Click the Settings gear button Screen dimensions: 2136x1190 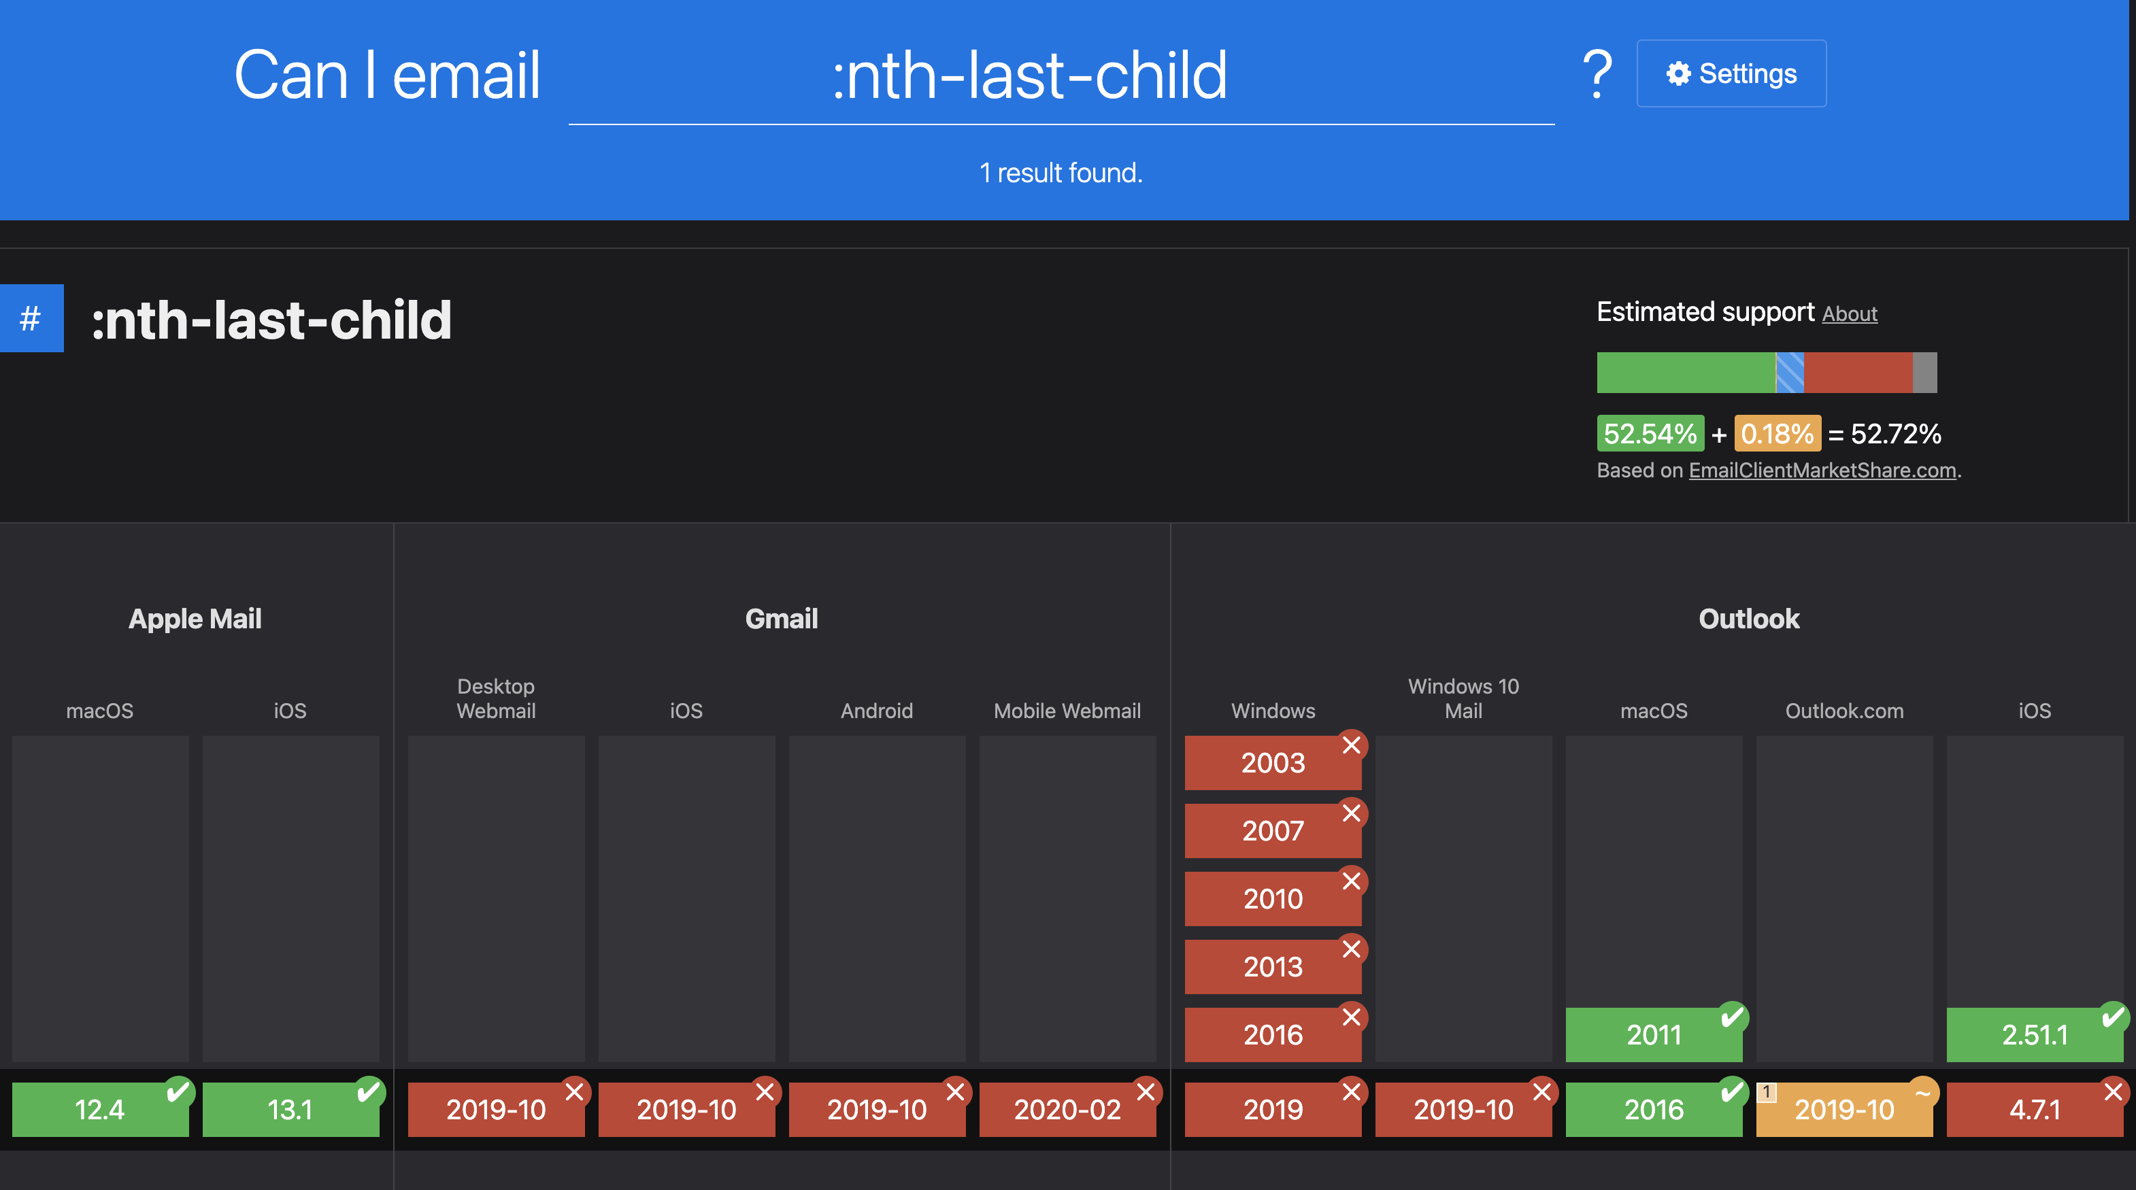point(1731,73)
